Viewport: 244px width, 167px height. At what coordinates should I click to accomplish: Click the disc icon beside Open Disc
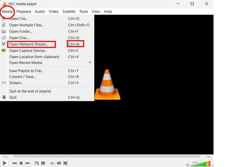[3, 38]
